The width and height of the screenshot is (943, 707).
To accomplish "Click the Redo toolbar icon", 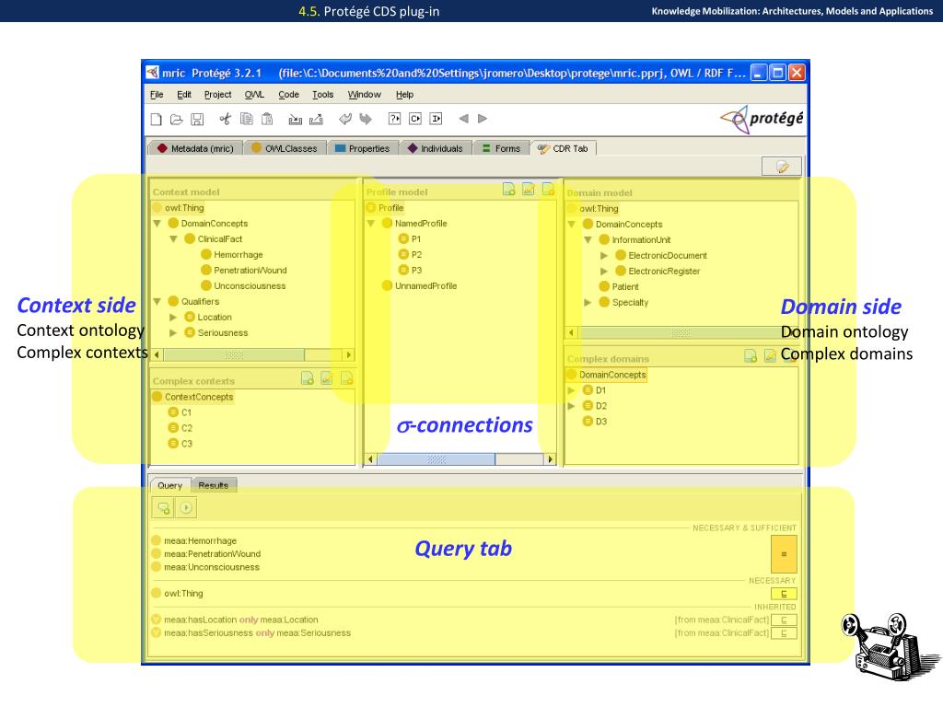I will (366, 119).
